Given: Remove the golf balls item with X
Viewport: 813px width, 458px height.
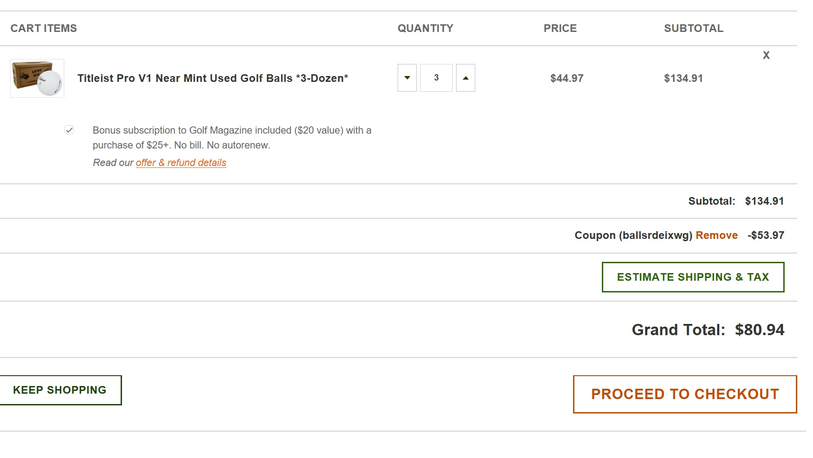Looking at the screenshot, I should [x=766, y=55].
